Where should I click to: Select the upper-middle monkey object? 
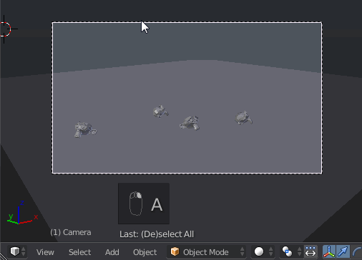pos(160,111)
